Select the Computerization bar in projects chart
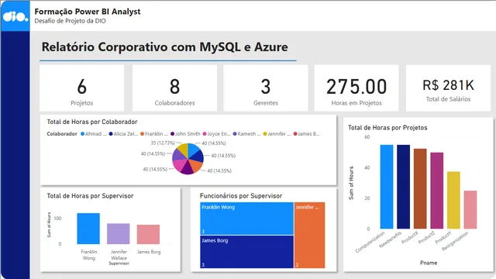 click(387, 187)
